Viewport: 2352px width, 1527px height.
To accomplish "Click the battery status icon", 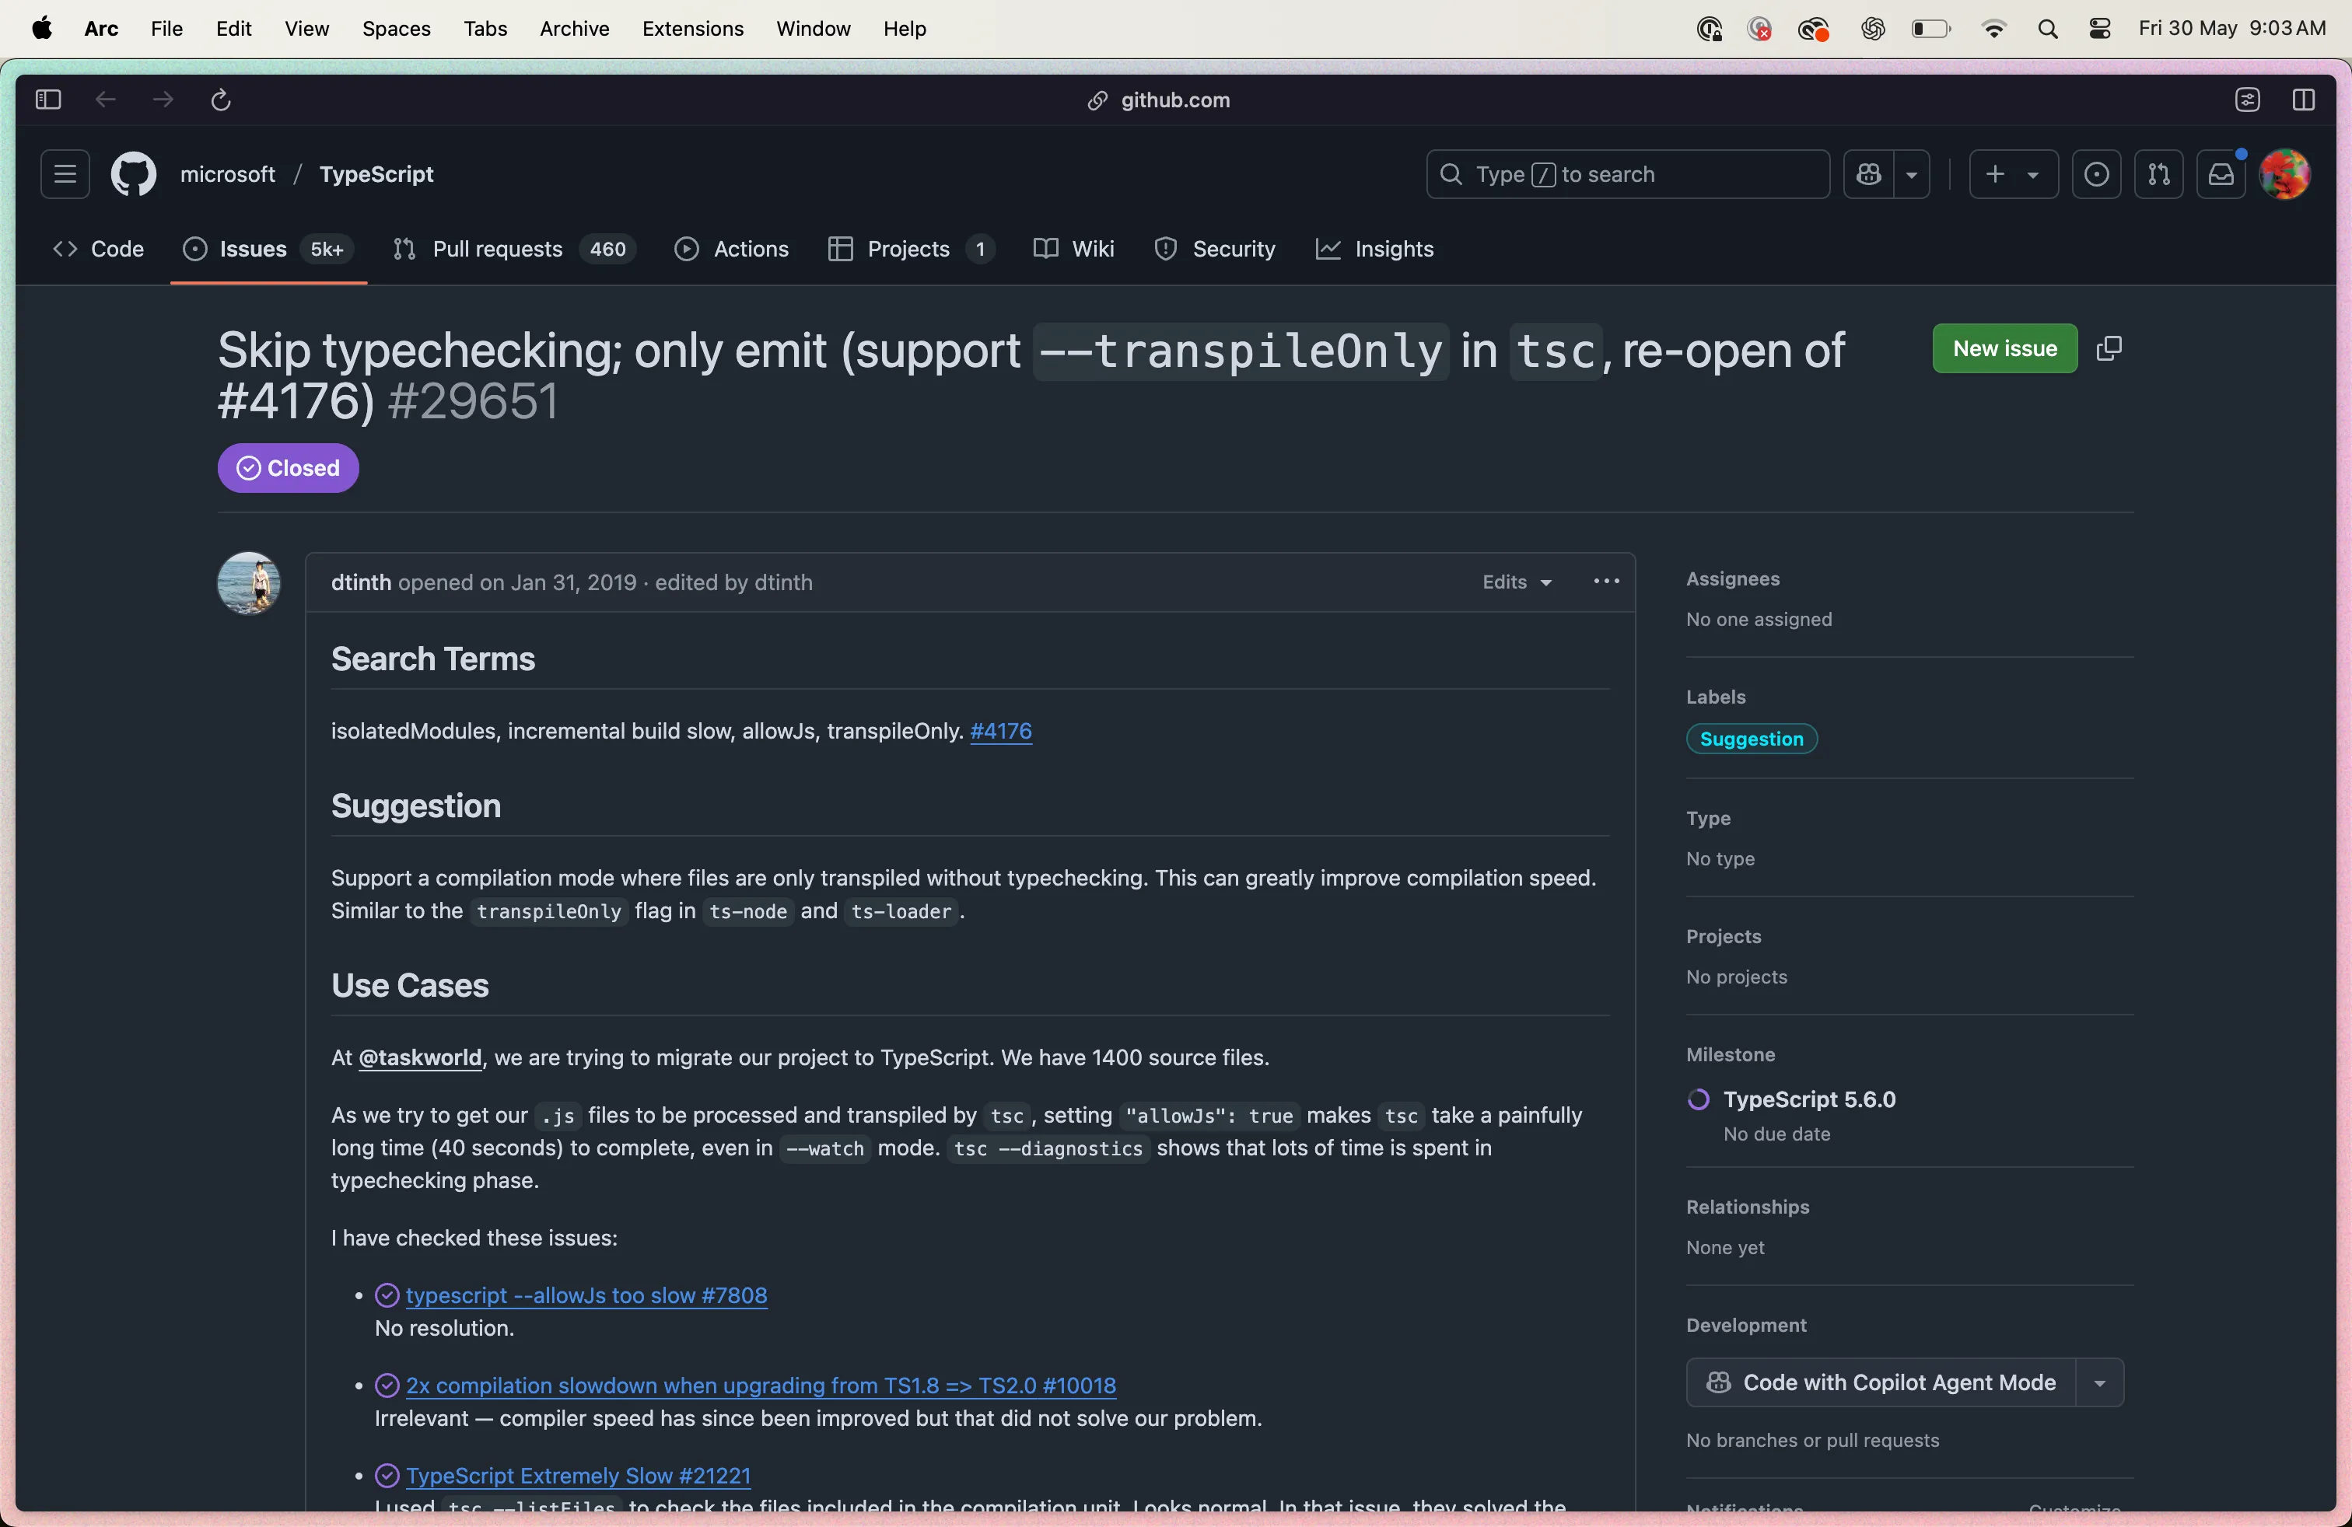I will 1930,29.
